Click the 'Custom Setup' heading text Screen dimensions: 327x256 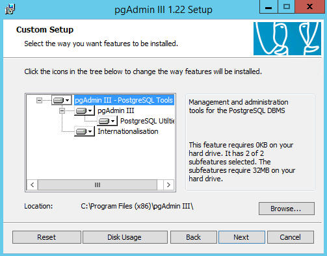tap(45, 30)
